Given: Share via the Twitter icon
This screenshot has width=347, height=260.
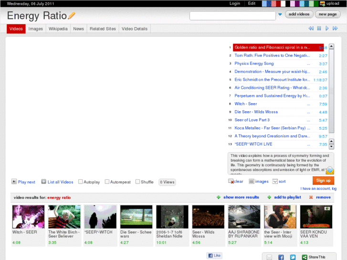Looking at the screenshot, I should click(292, 257).
